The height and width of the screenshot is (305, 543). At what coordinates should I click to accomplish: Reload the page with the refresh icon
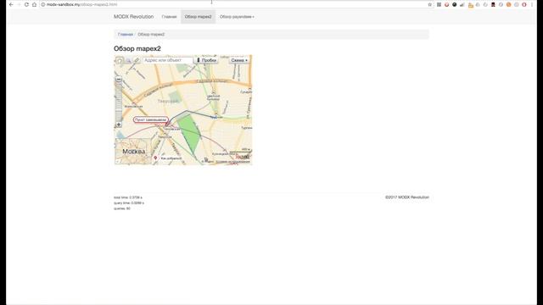(x=26, y=4)
